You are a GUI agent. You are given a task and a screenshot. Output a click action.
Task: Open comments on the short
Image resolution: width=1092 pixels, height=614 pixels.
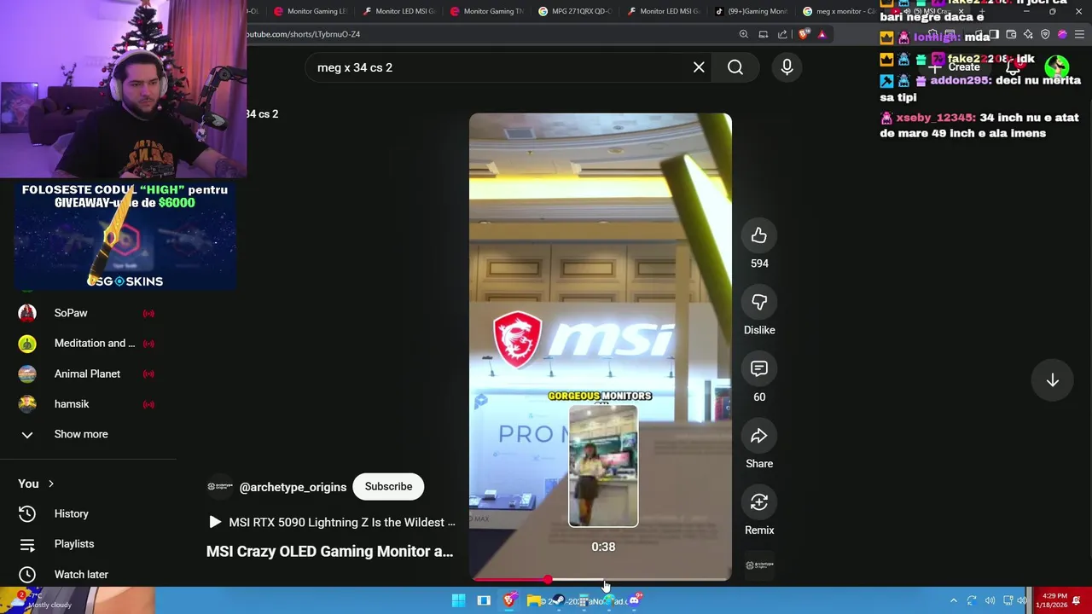759,369
